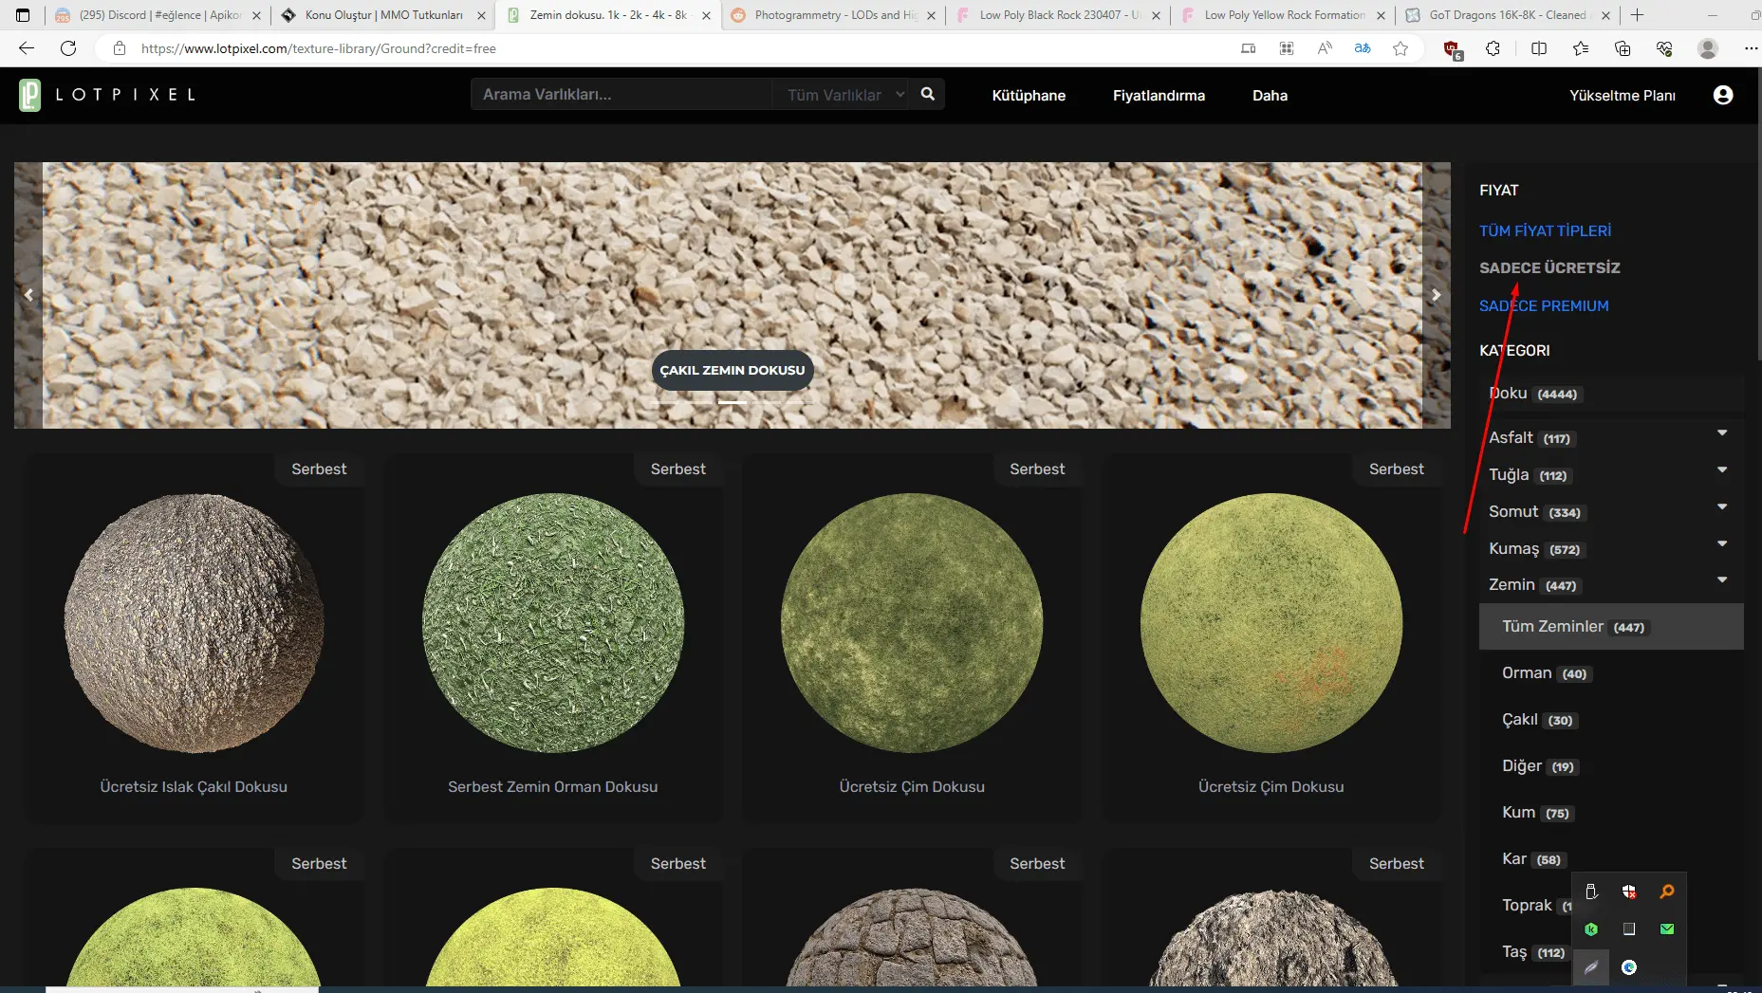Click the grid window tray icon
1762x993 pixels.
tap(1629, 929)
